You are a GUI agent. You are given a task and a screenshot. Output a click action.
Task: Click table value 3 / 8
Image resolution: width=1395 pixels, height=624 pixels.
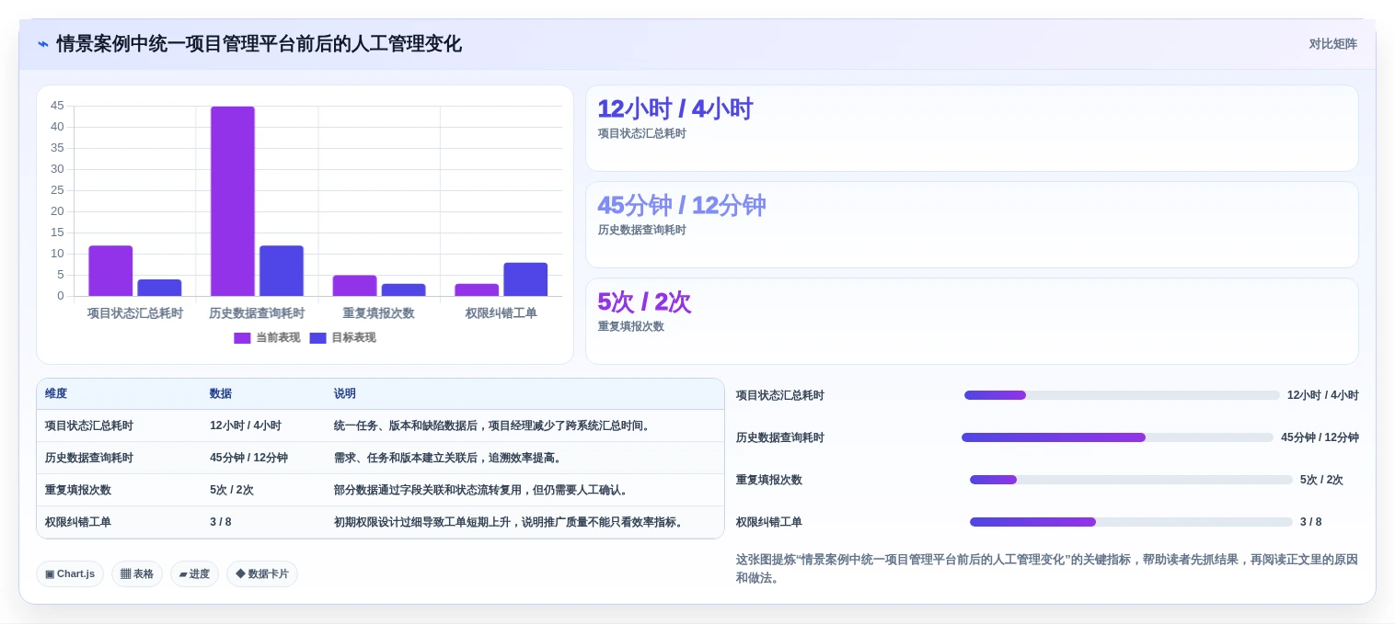point(221,522)
